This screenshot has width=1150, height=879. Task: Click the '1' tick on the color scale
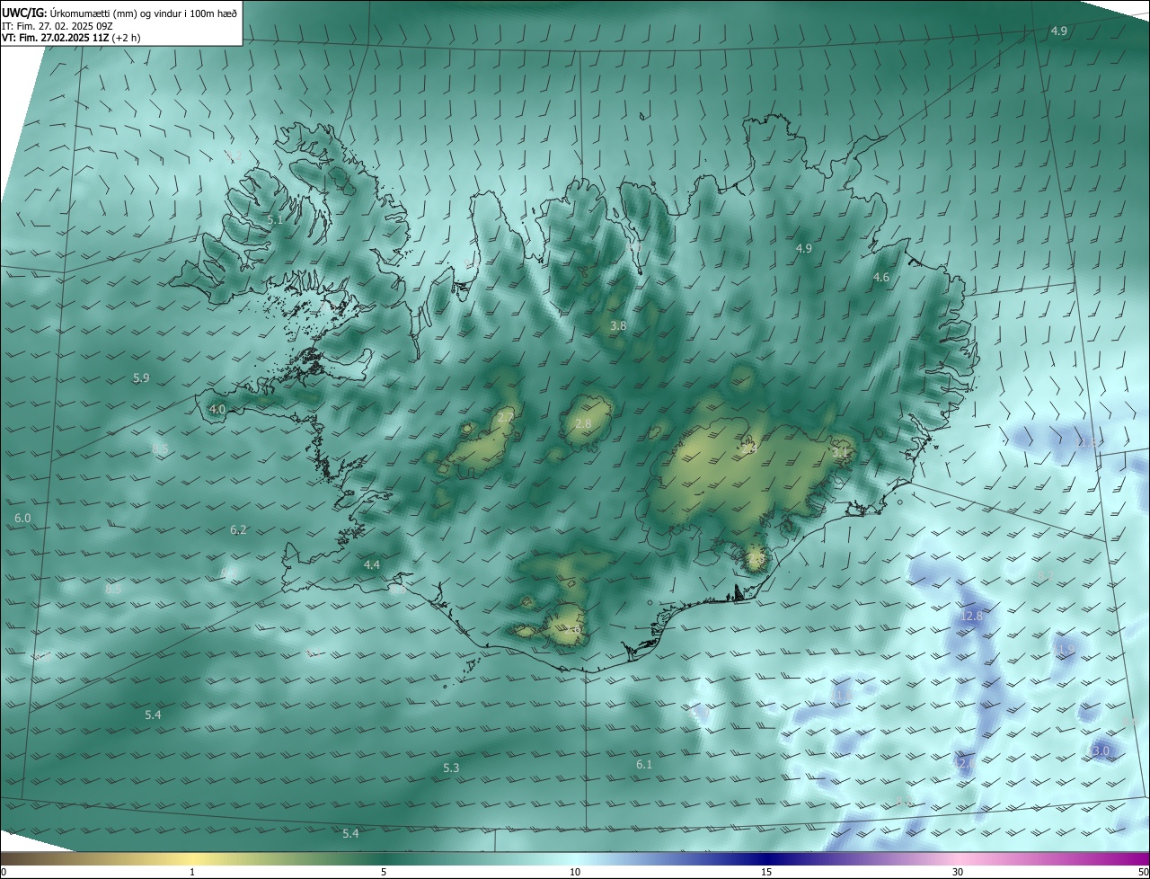pyautogui.click(x=193, y=872)
